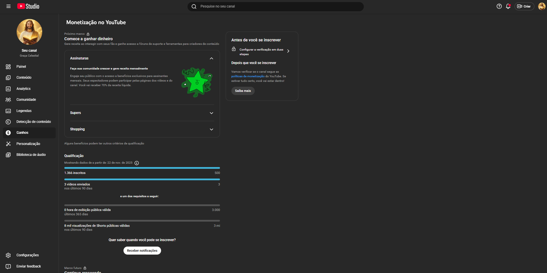547x273 pixels.
Task: Click the Receber notificações button
Action: [x=142, y=251]
